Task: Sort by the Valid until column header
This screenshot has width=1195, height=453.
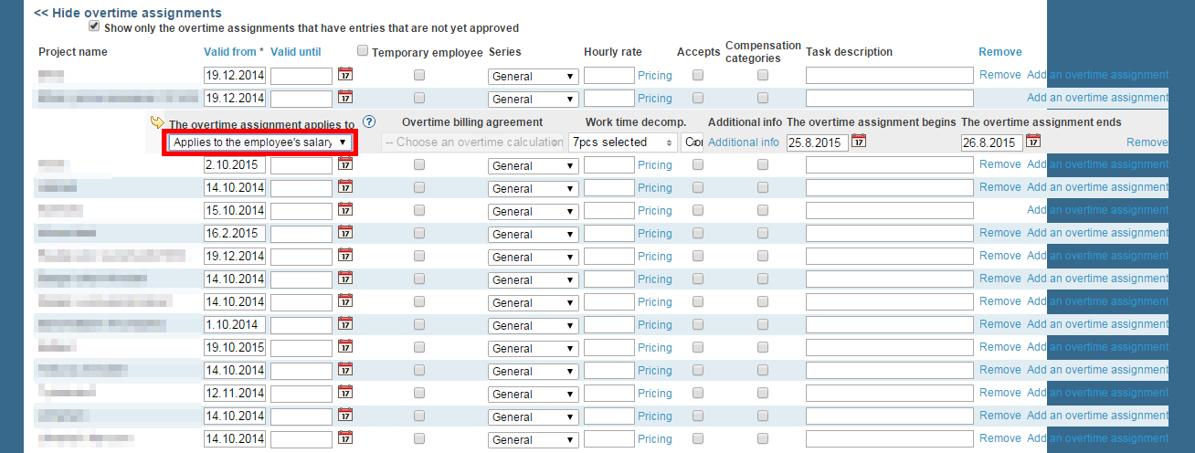Action: [296, 52]
